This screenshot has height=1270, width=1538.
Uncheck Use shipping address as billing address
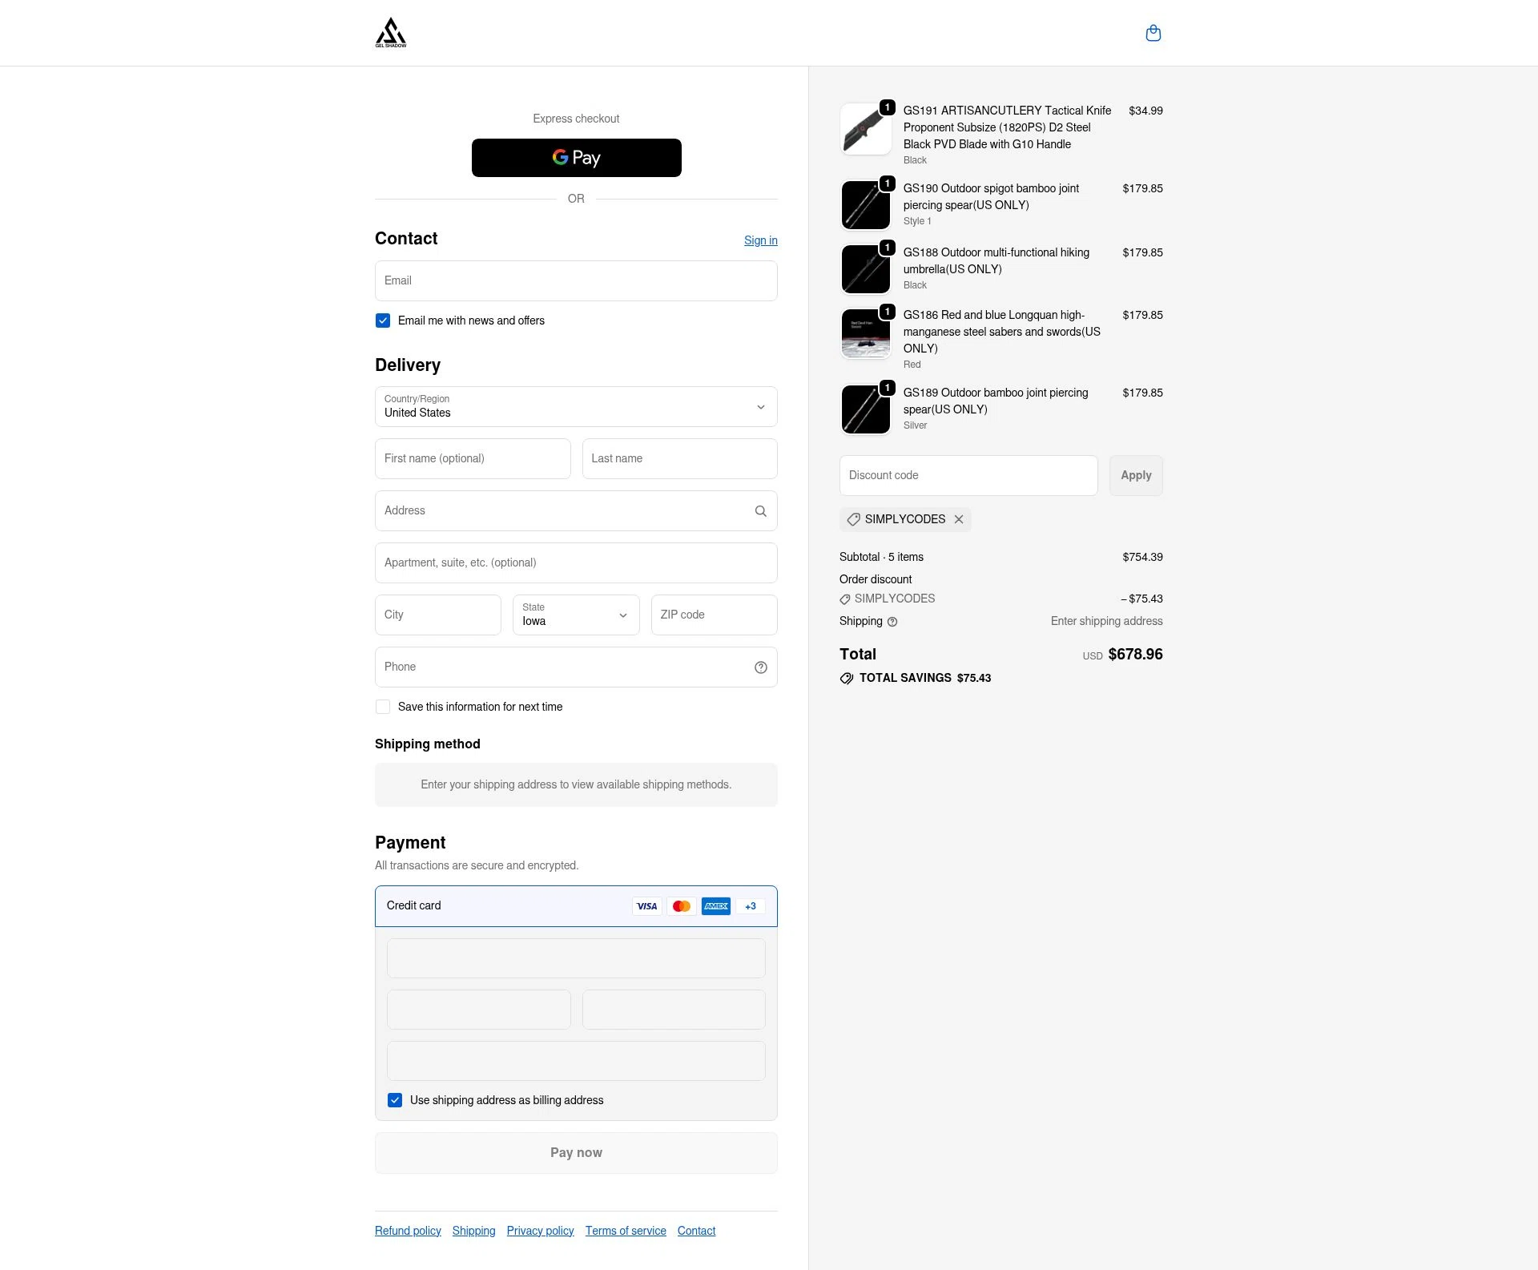[x=394, y=1100]
